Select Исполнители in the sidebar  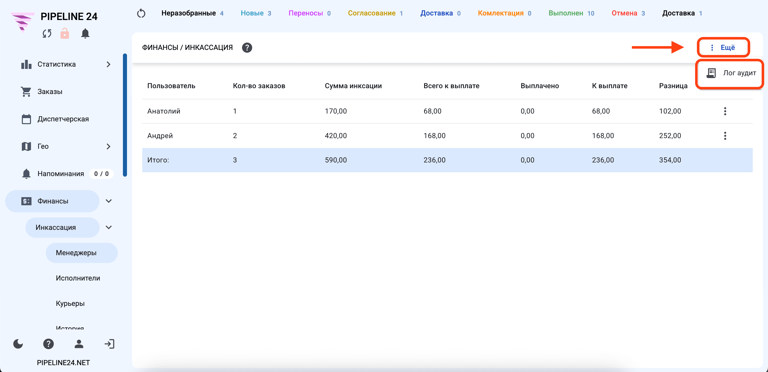[78, 278]
